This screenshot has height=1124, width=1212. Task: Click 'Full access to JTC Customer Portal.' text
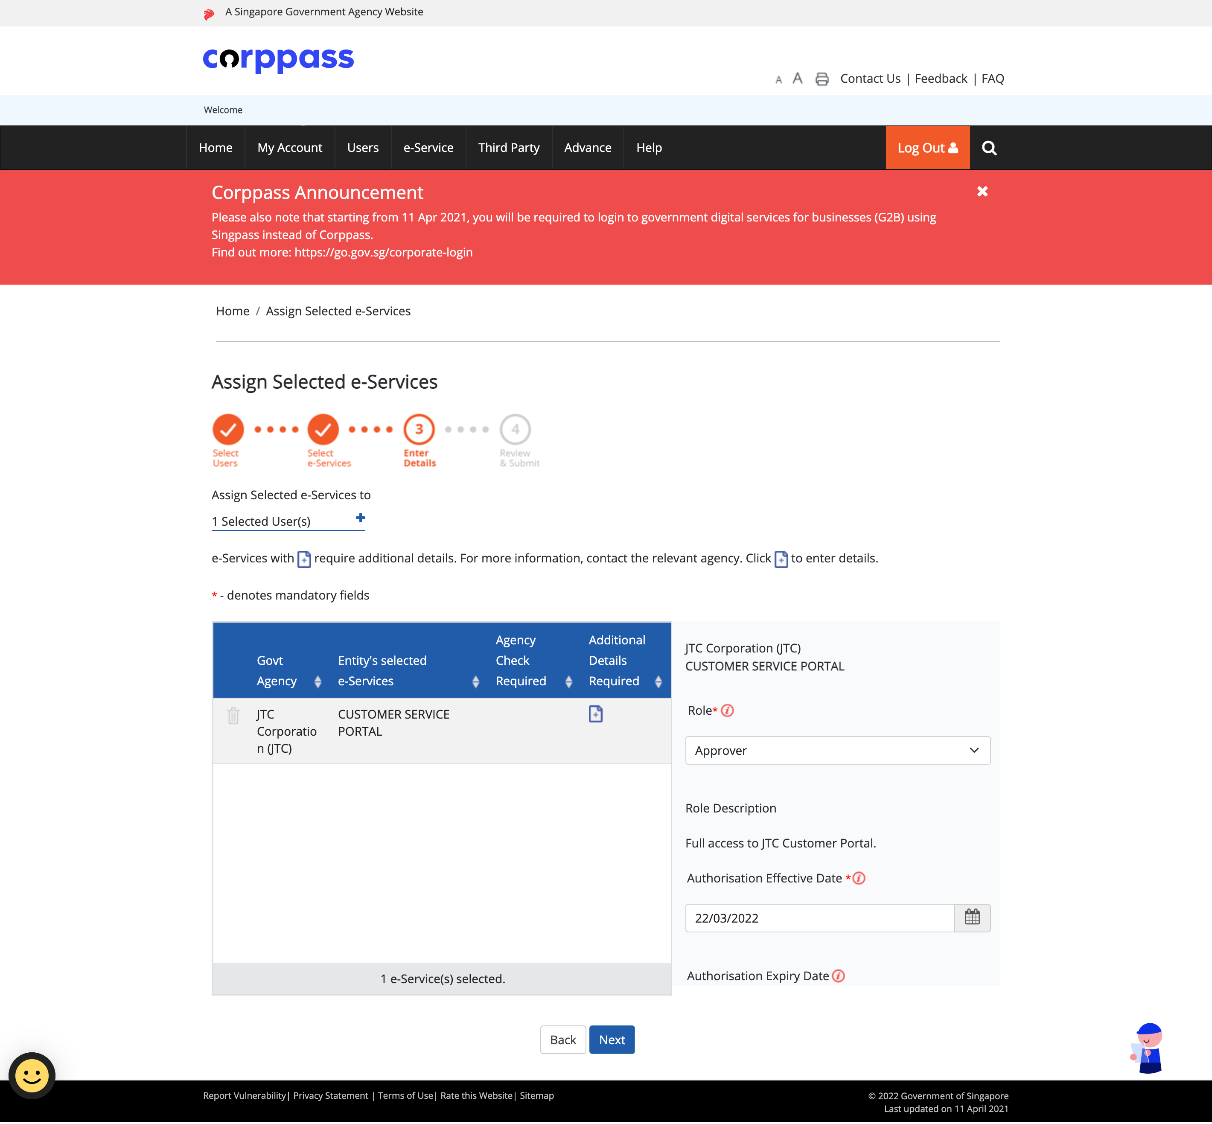coord(780,843)
